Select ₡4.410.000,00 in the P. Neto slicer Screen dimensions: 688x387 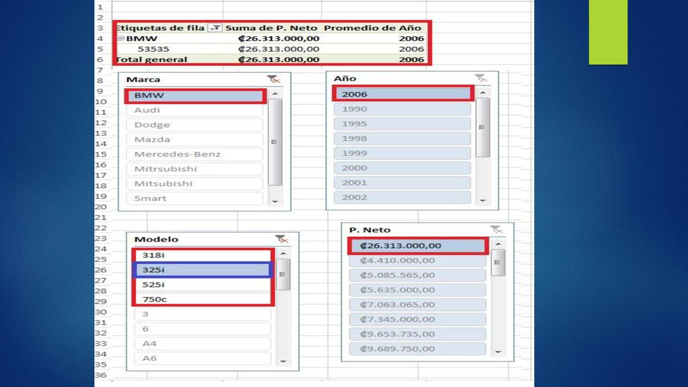point(418,261)
